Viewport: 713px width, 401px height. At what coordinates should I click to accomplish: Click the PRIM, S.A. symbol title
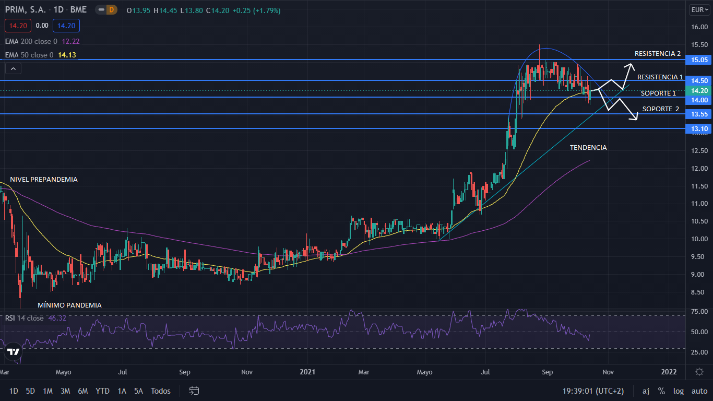pyautogui.click(x=26, y=10)
